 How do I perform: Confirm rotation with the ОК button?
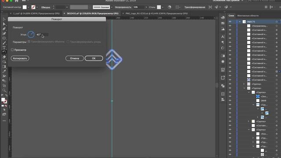(x=94, y=58)
